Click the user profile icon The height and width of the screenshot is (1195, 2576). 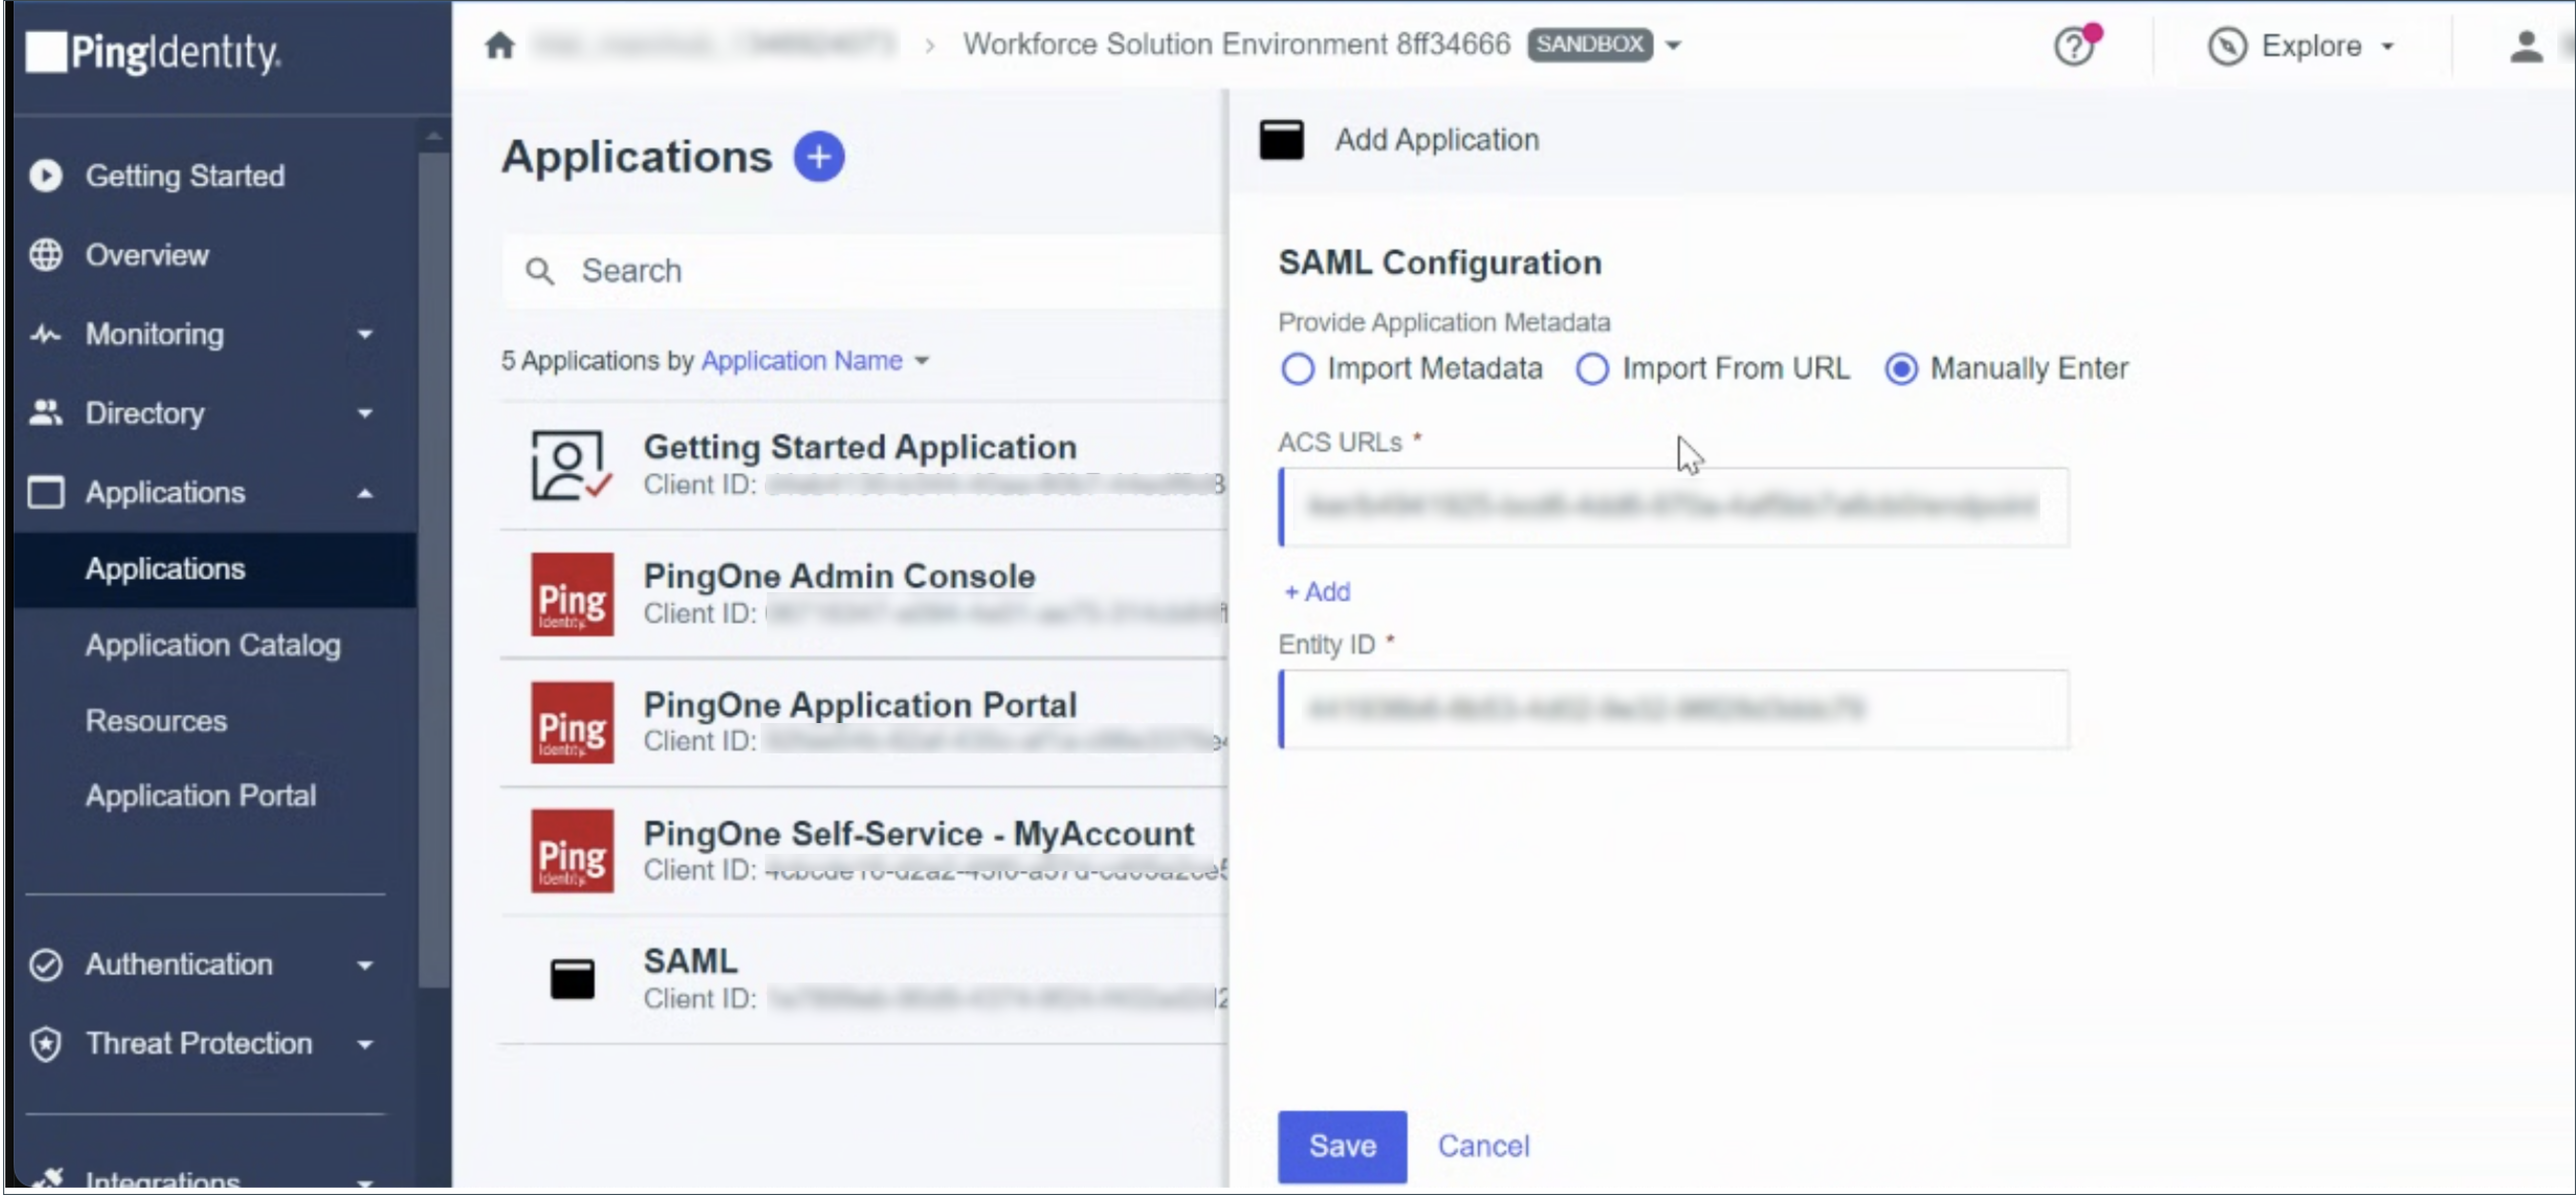pos(2525,46)
